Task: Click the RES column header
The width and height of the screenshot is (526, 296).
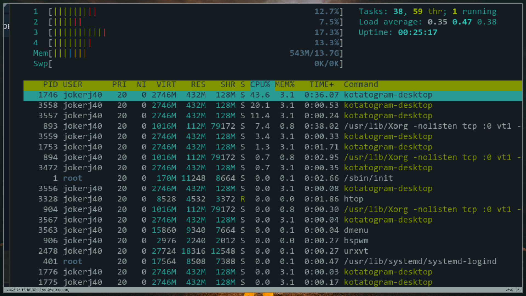Action: (x=198, y=84)
